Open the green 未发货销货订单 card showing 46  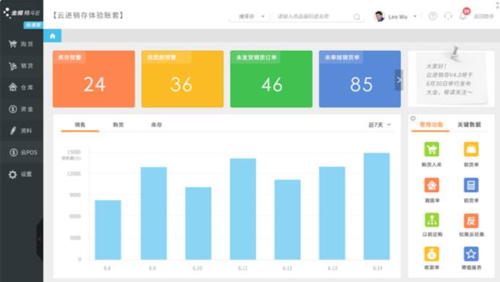click(272, 79)
